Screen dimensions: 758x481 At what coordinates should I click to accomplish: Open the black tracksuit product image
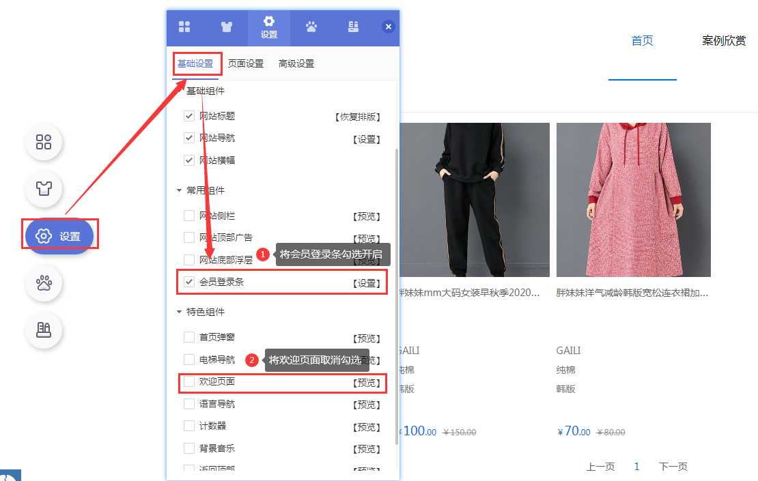(475, 199)
